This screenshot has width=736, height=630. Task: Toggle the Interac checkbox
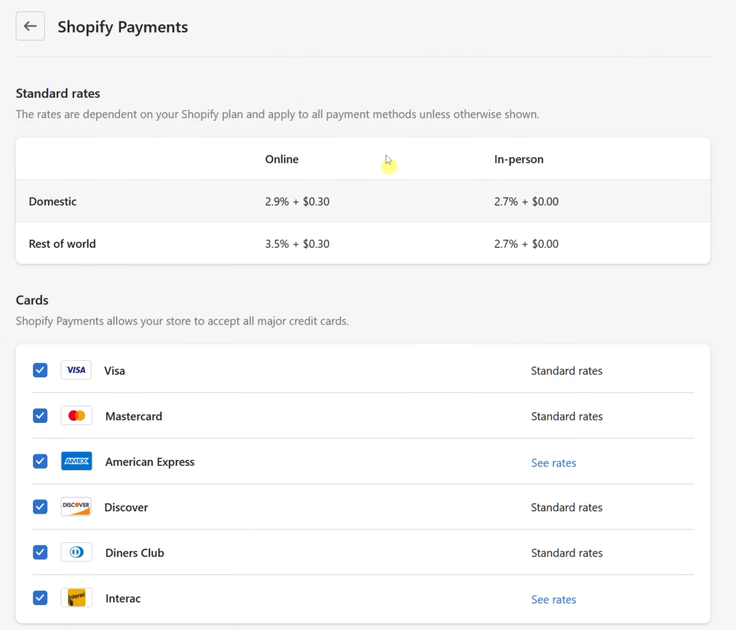pos(40,598)
